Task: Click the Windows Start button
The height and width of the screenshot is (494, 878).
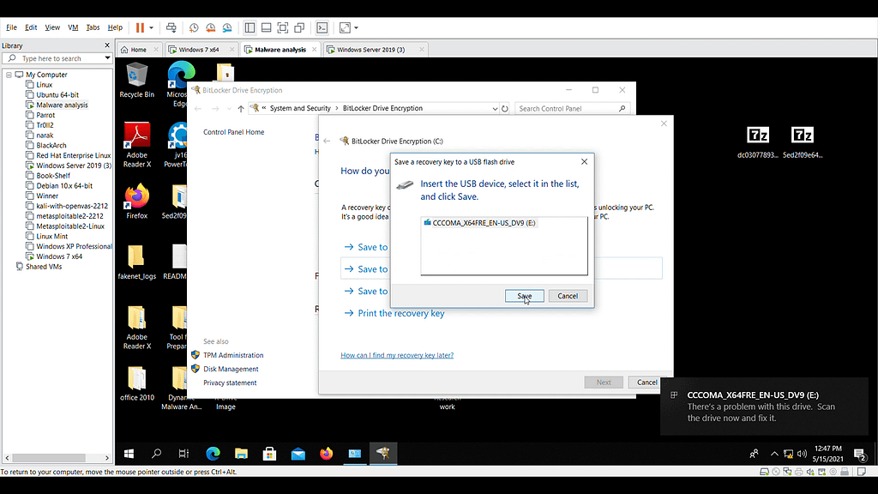Action: click(129, 454)
